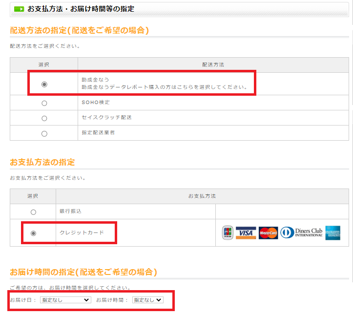353x316 pixels.
Task: Choose 銀行振込 as payment method
Action: coord(33,212)
